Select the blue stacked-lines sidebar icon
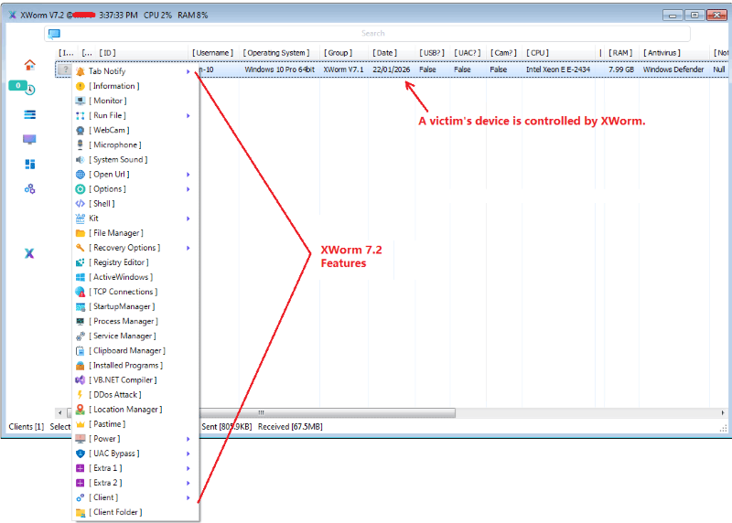Screen dimensions: 732x523 (30, 114)
